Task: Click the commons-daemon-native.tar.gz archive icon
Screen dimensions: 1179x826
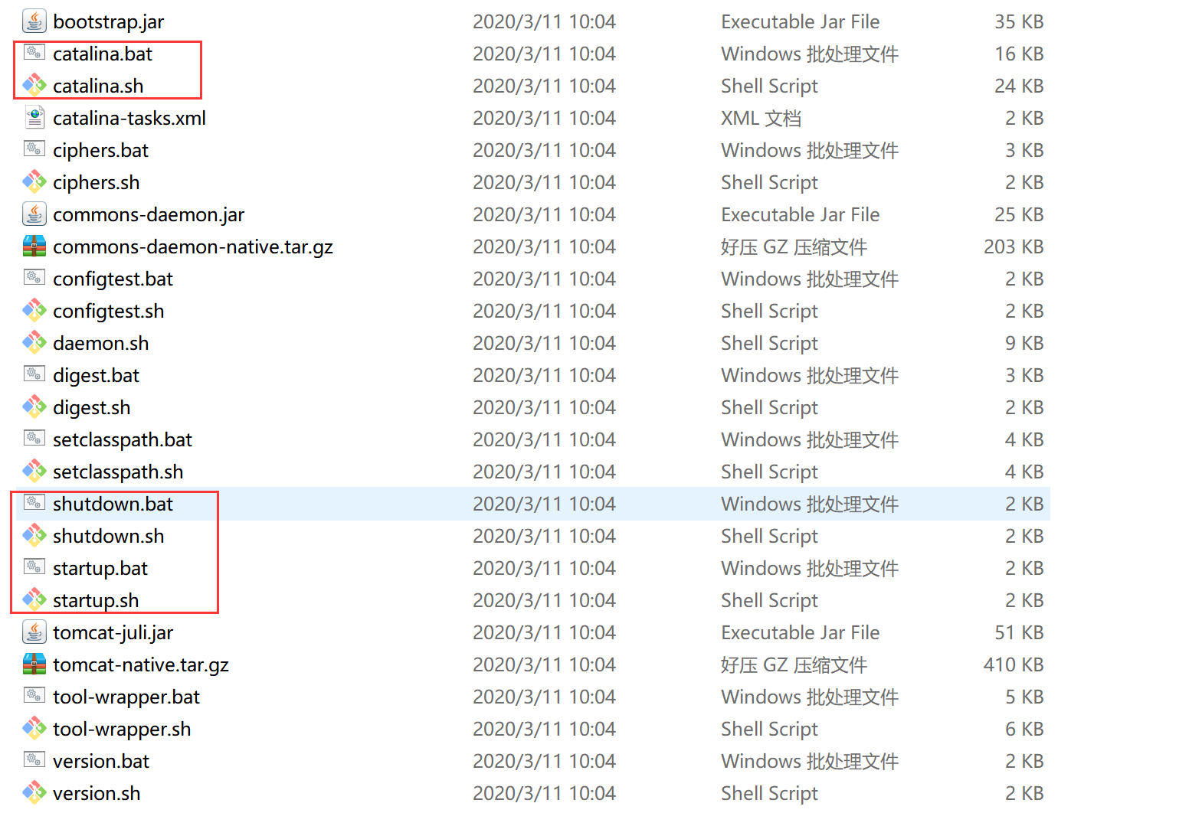Action: (x=34, y=246)
